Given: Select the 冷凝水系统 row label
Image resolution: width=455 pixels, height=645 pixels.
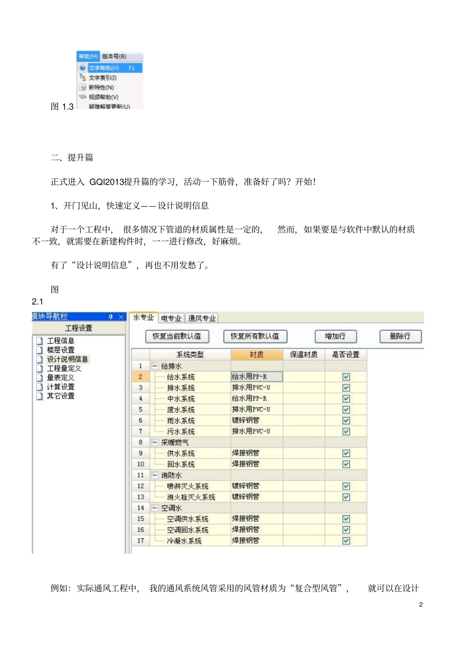Looking at the screenshot, I should point(184,541).
